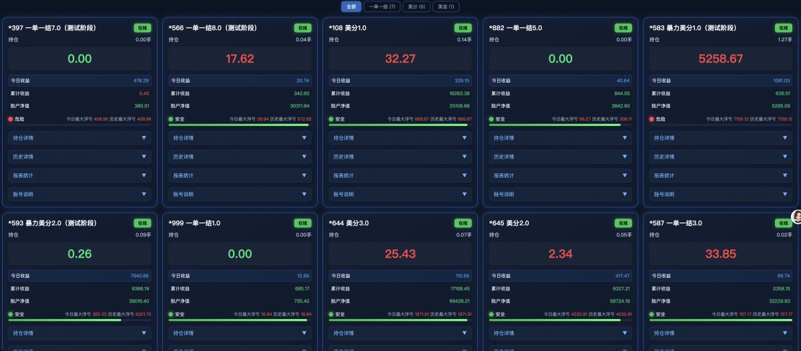Click the 在线 badge on card *397
The image size is (801, 351).
(x=143, y=28)
